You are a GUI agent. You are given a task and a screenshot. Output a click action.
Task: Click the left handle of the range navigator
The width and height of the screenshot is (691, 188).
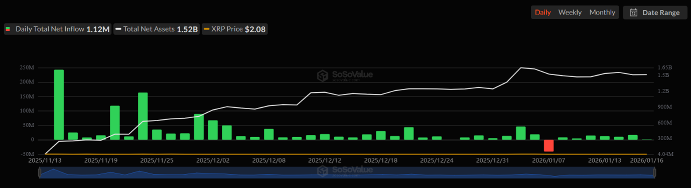pyautogui.click(x=40, y=172)
